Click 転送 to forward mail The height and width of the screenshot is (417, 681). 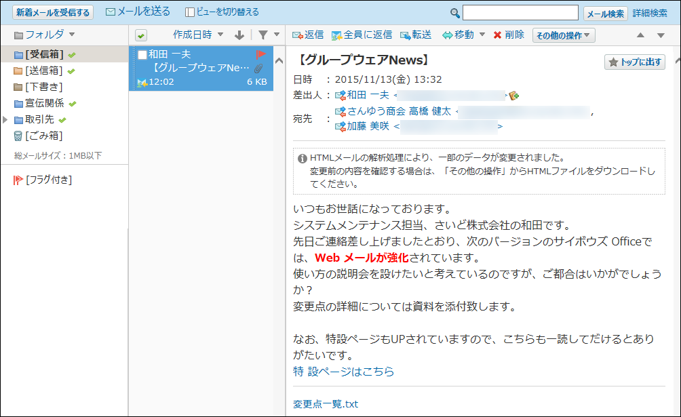[x=416, y=35]
